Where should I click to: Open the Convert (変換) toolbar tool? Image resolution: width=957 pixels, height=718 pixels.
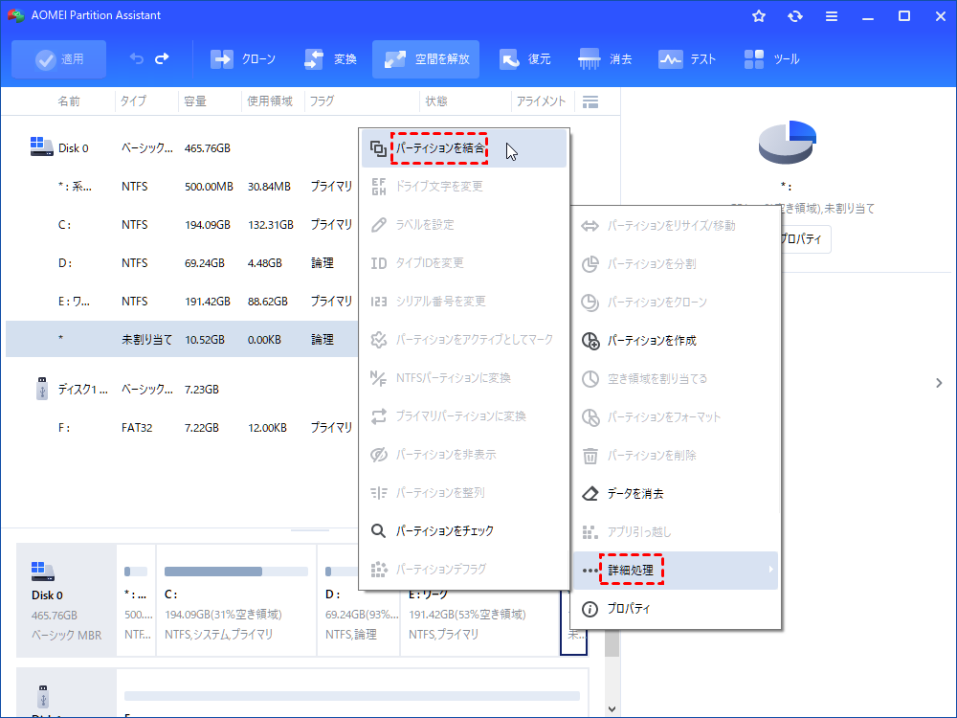tap(330, 59)
